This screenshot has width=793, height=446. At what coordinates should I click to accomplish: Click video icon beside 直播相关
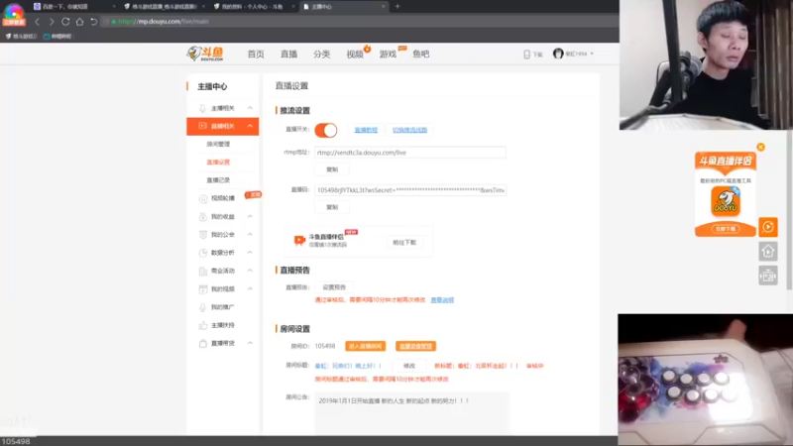(x=202, y=126)
